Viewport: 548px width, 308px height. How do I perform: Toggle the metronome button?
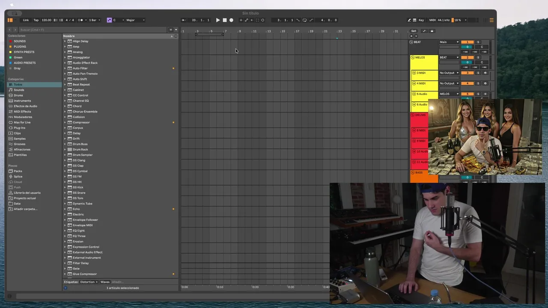pyautogui.click(x=80, y=20)
